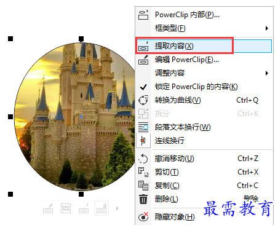
Task: Click the Ctrl+C shortcut text
Action: click(x=248, y=186)
